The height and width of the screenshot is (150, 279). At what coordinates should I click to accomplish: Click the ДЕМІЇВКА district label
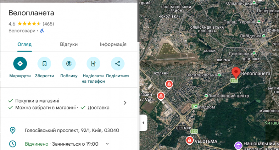coord(251,59)
